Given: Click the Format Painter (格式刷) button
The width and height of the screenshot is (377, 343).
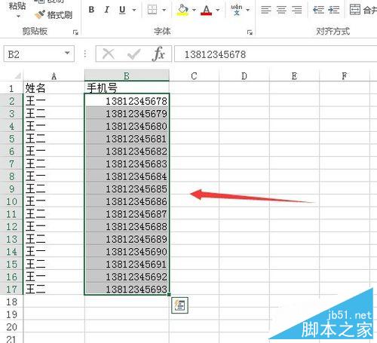Looking at the screenshot, I should (54, 14).
